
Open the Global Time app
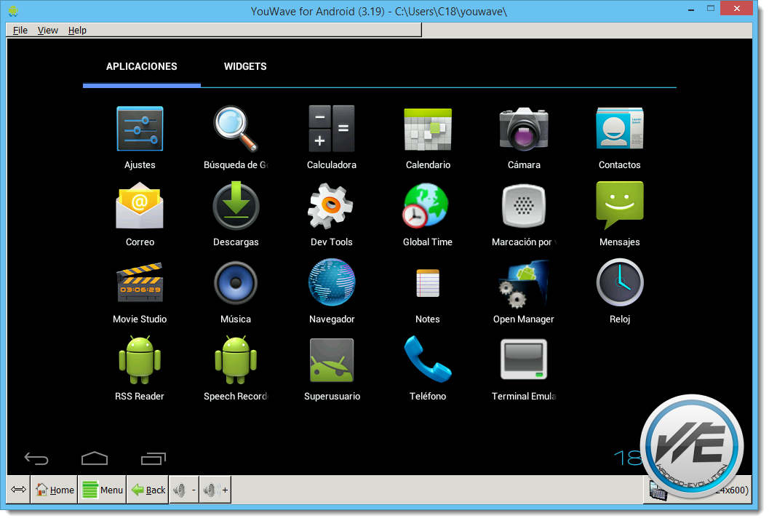tap(426, 205)
